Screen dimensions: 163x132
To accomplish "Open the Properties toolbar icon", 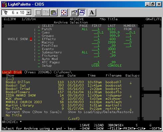I will pos(74,13).
